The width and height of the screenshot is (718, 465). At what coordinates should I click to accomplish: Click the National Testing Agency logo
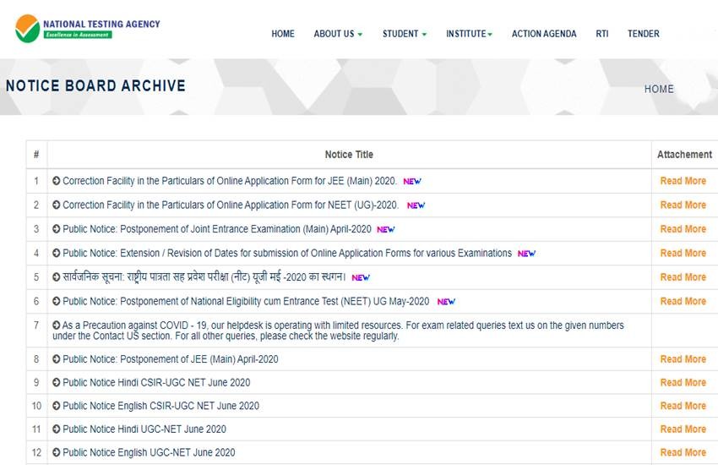87,28
